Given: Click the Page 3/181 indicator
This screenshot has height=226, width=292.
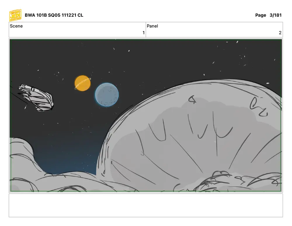Looking at the screenshot, I should pyautogui.click(x=268, y=15).
